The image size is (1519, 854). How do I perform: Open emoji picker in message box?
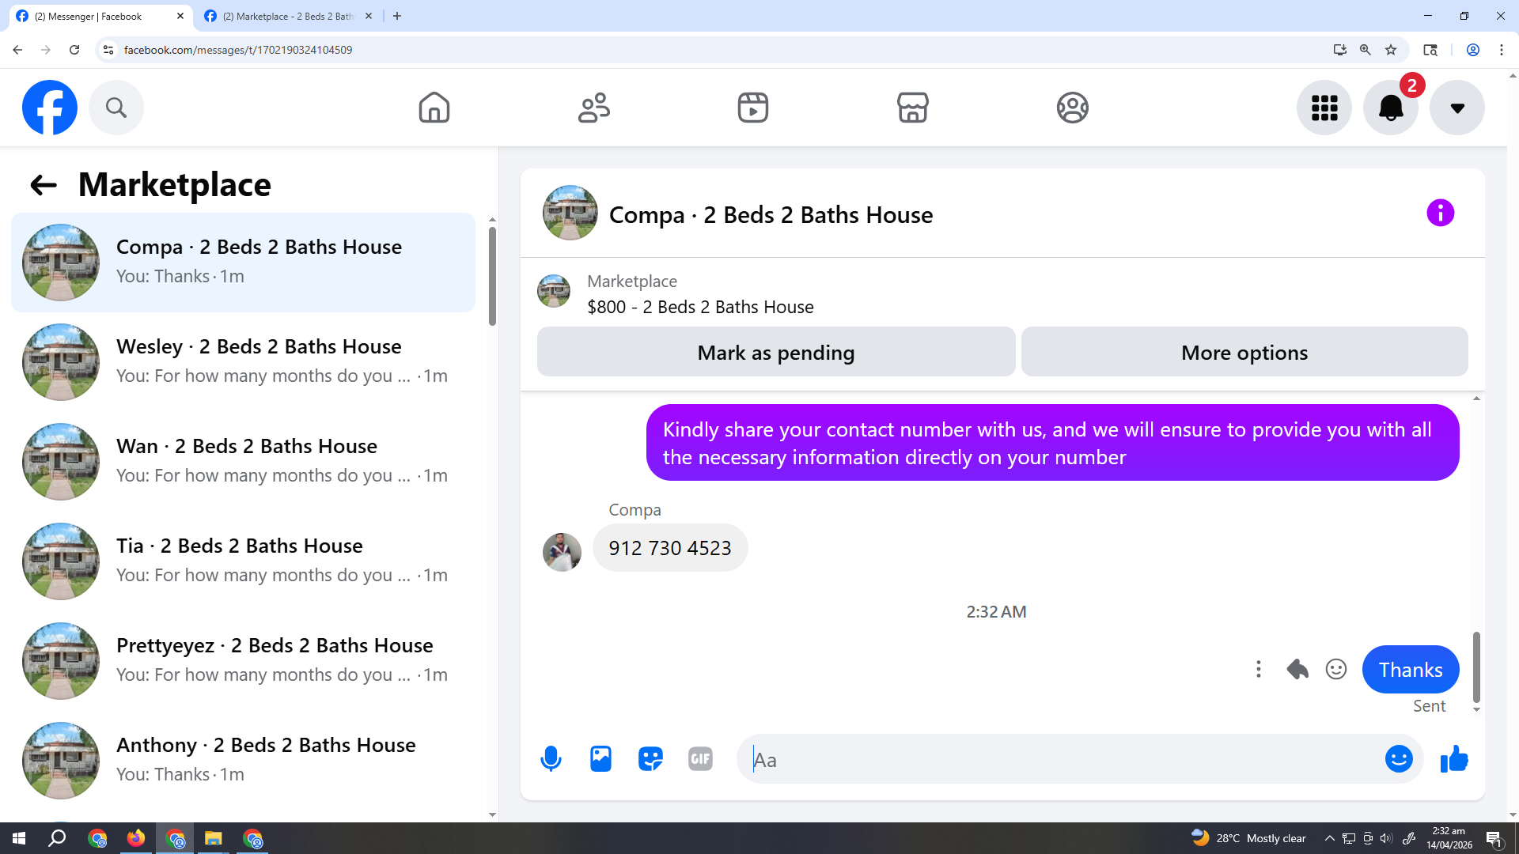1398,759
